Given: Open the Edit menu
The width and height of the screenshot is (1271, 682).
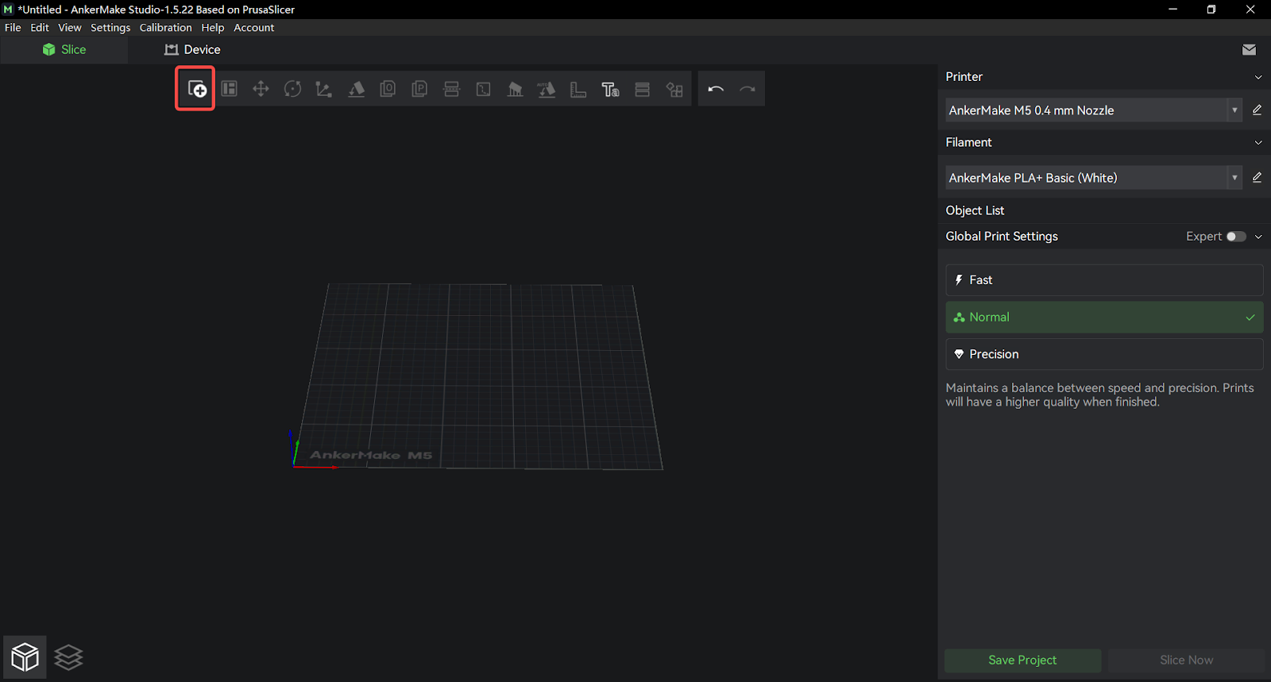Looking at the screenshot, I should pos(40,27).
